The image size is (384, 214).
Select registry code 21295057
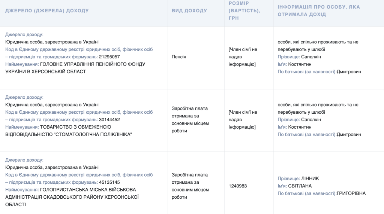point(109,57)
